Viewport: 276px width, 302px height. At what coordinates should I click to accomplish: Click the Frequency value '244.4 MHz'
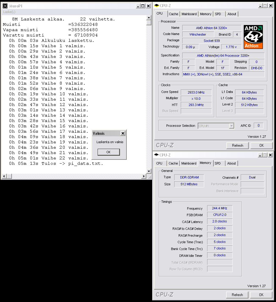(x=220, y=208)
